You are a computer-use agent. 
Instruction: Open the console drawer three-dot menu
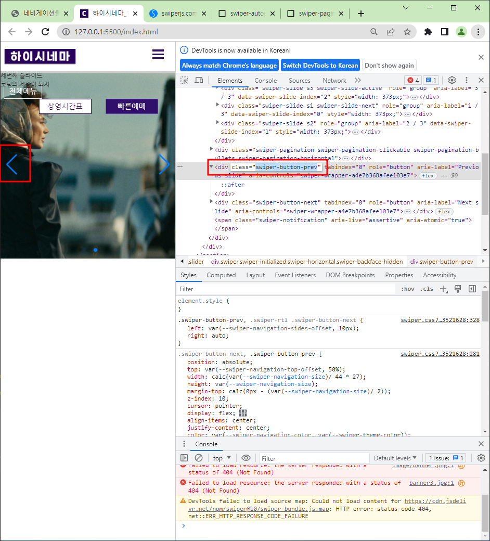pos(184,444)
